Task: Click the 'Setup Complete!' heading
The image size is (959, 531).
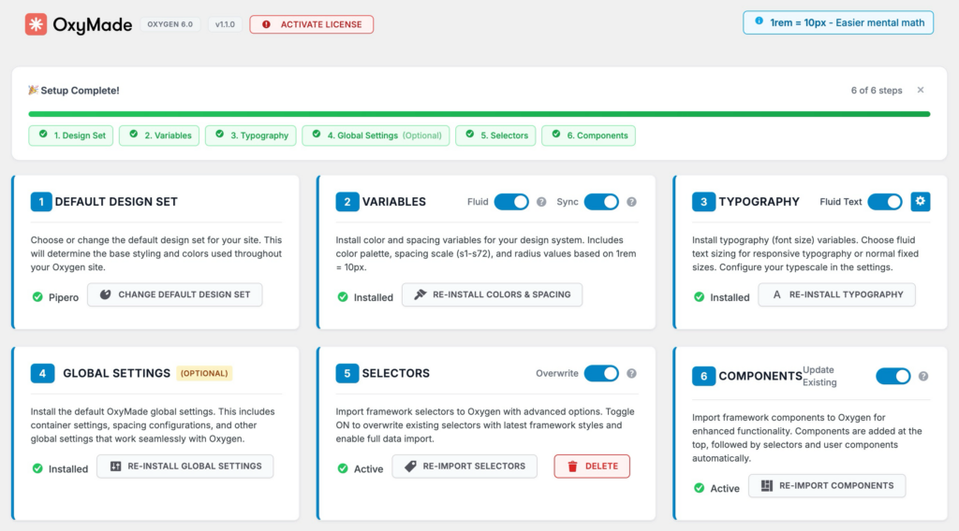Action: (81, 91)
